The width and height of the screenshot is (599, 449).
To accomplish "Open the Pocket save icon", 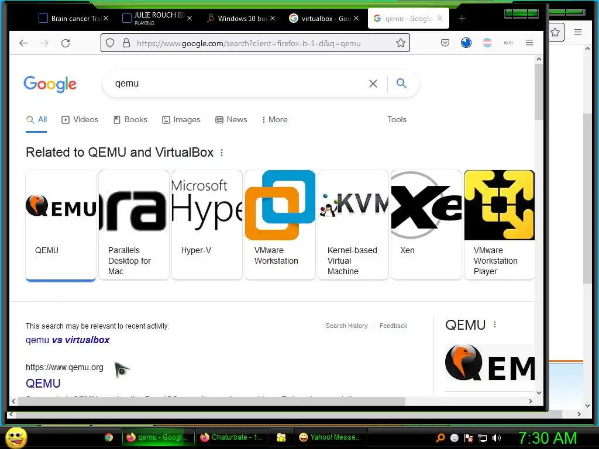I will [x=445, y=43].
